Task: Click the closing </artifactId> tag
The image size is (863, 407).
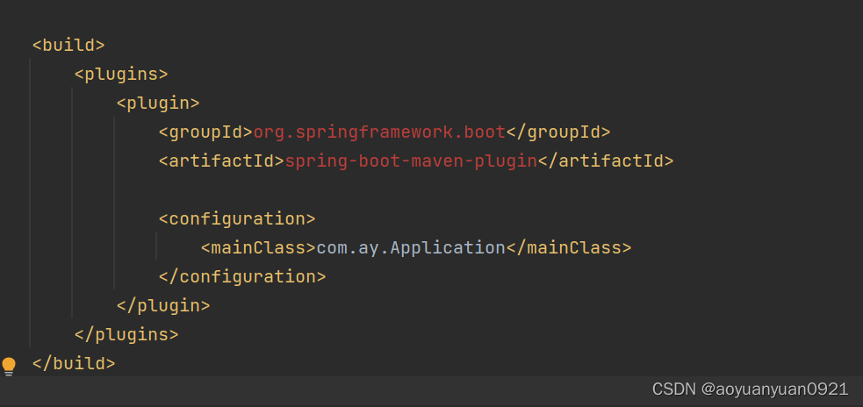Action: (x=606, y=161)
